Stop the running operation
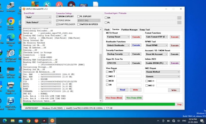Image resolution: width=206 pixels, height=124 pixels. pos(179,104)
